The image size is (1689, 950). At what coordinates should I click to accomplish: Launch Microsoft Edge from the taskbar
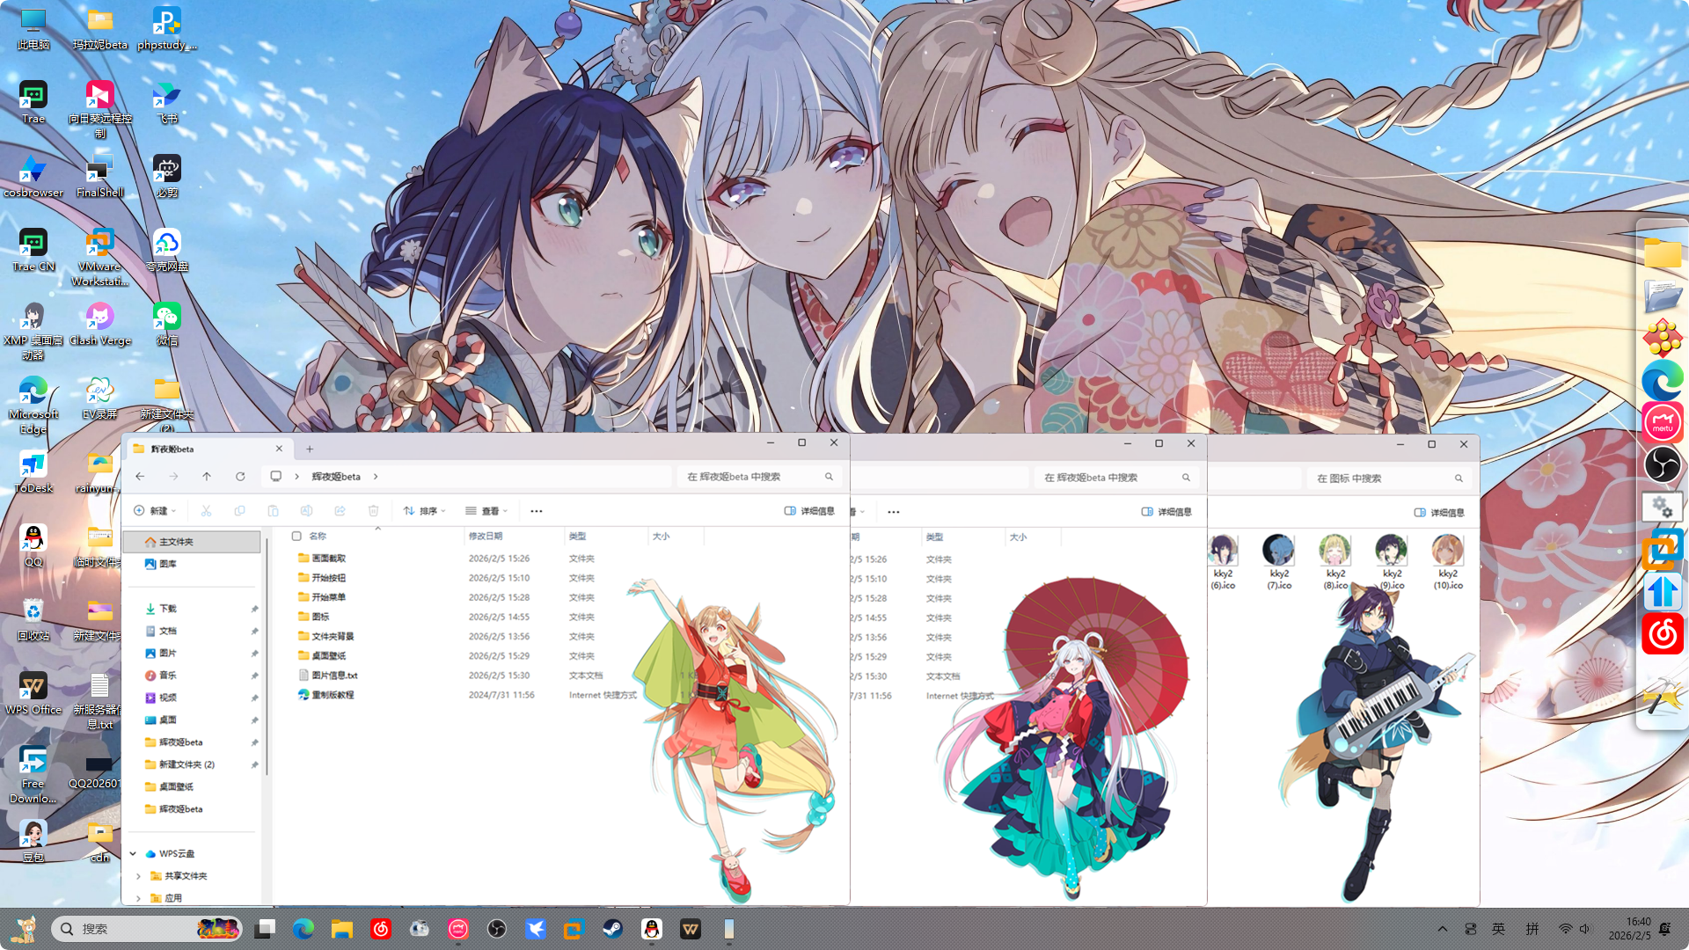point(303,929)
